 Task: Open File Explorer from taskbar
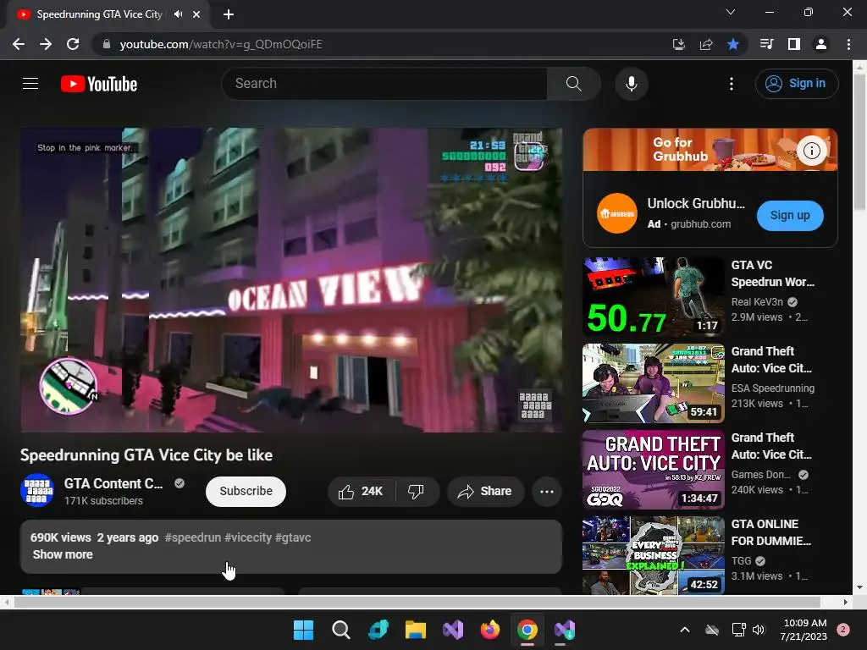[x=415, y=630]
